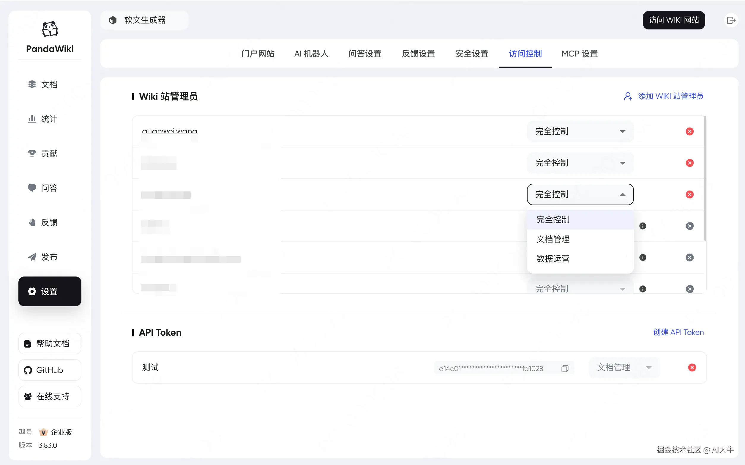Switch to 安全设置 tab
This screenshot has width=745, height=465.
tap(472, 54)
